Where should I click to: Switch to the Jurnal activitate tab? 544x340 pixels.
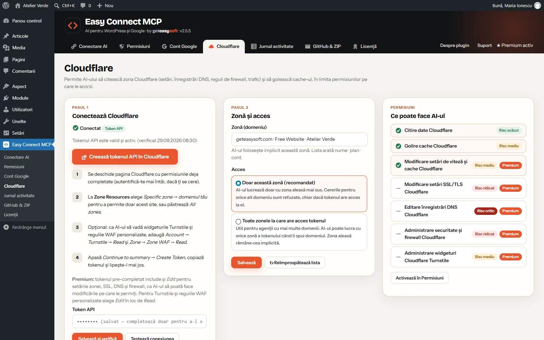click(272, 46)
